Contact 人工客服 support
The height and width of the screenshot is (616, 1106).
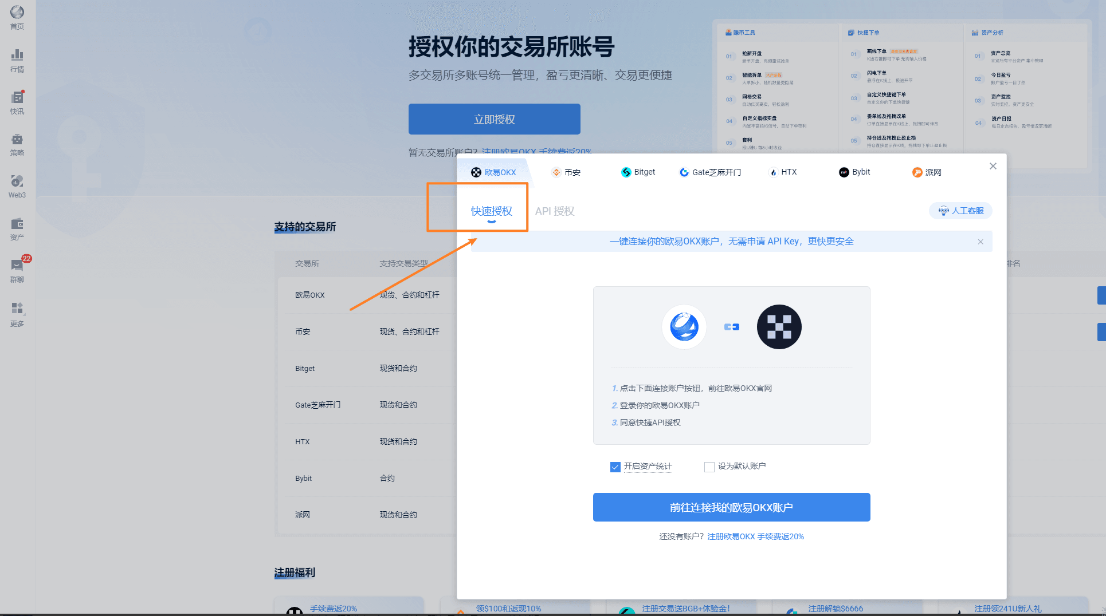(x=960, y=211)
